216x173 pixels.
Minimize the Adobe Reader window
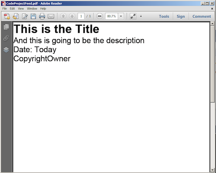point(202,3)
